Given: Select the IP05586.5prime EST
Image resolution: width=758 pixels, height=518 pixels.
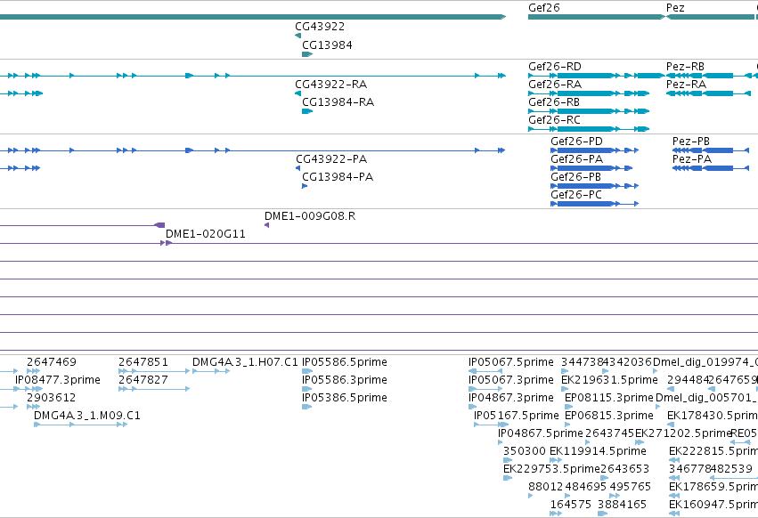Looking at the screenshot, I should [x=307, y=371].
